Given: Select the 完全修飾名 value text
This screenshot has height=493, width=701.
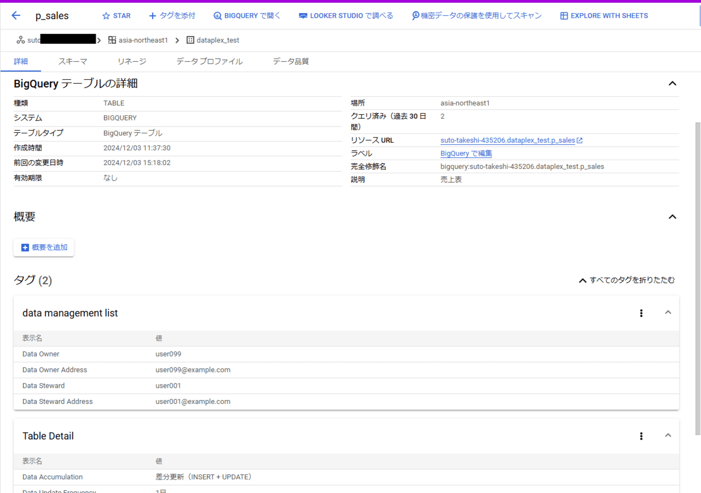Looking at the screenshot, I should point(522,167).
